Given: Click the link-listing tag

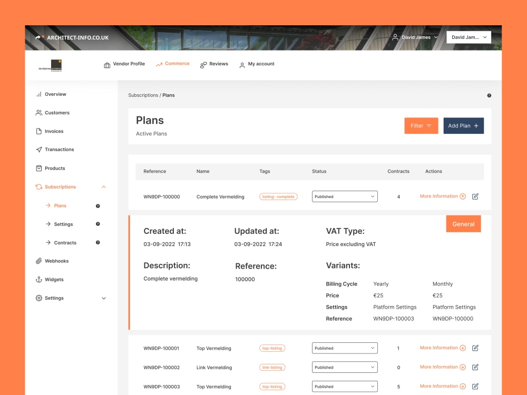Looking at the screenshot, I should pyautogui.click(x=272, y=367).
